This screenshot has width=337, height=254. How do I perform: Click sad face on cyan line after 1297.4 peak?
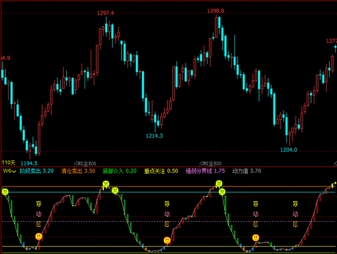[115, 190]
